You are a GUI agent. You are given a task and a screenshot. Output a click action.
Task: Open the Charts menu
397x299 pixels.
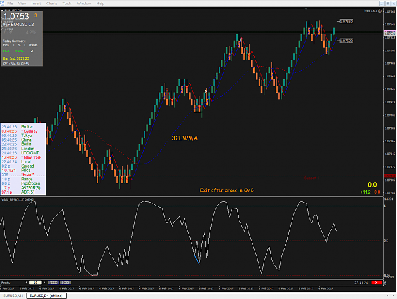pos(51,3)
